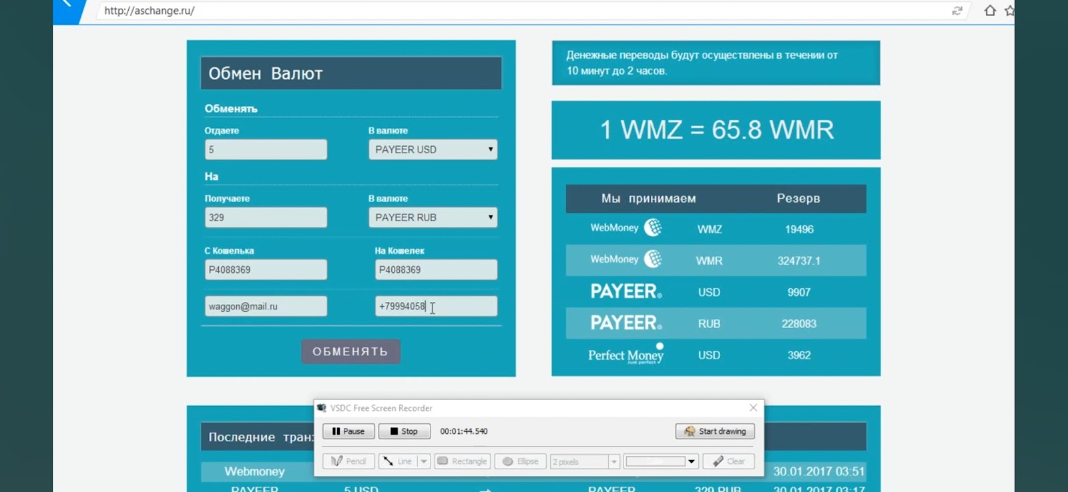Click the waggon@mail.ru email field
The image size is (1068, 492).
[x=266, y=306]
